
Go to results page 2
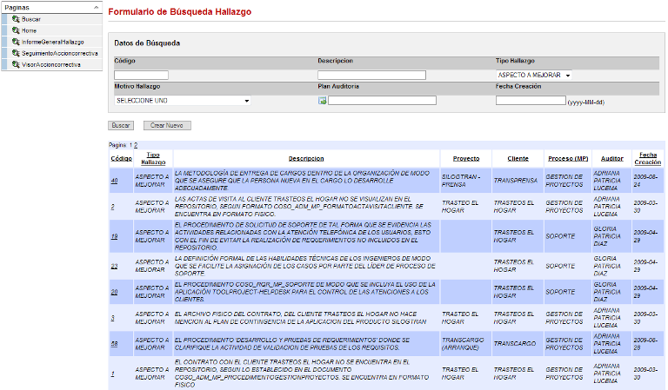[x=136, y=145]
